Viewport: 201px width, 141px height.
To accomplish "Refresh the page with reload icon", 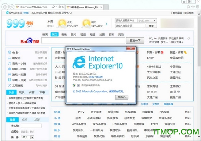I will 62,7.
